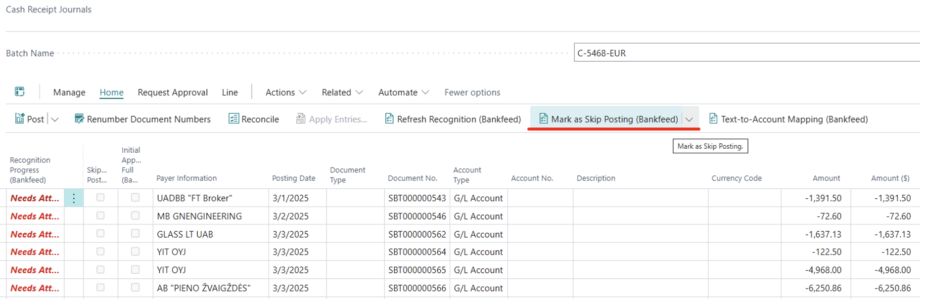Image resolution: width=925 pixels, height=299 pixels.
Task: Click the page layout icon left of Manage
Action: point(20,92)
